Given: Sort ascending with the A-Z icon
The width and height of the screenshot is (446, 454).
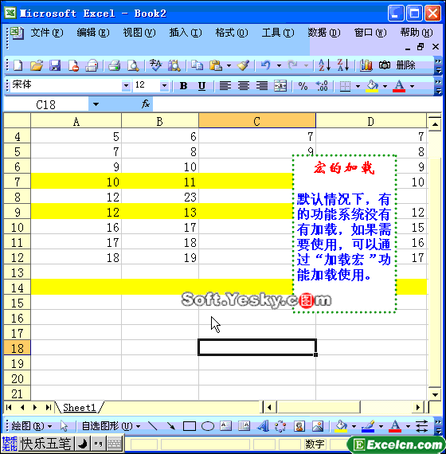Looking at the screenshot, I should pyautogui.click(x=324, y=65).
